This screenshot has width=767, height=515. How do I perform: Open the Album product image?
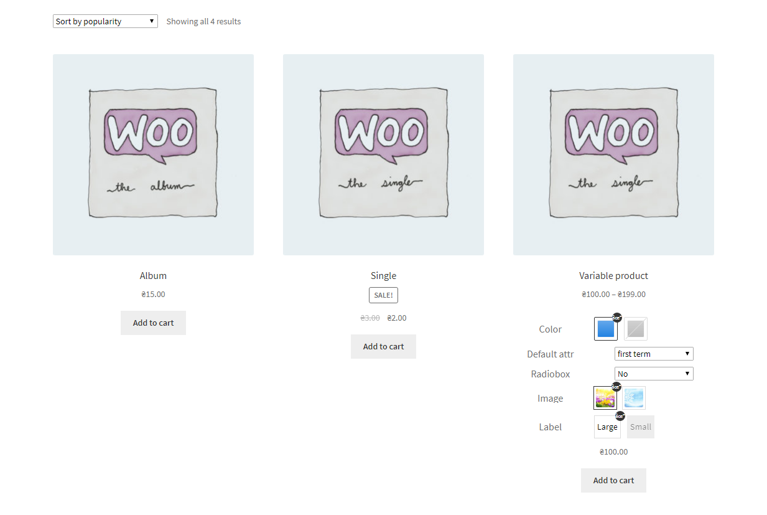(153, 154)
